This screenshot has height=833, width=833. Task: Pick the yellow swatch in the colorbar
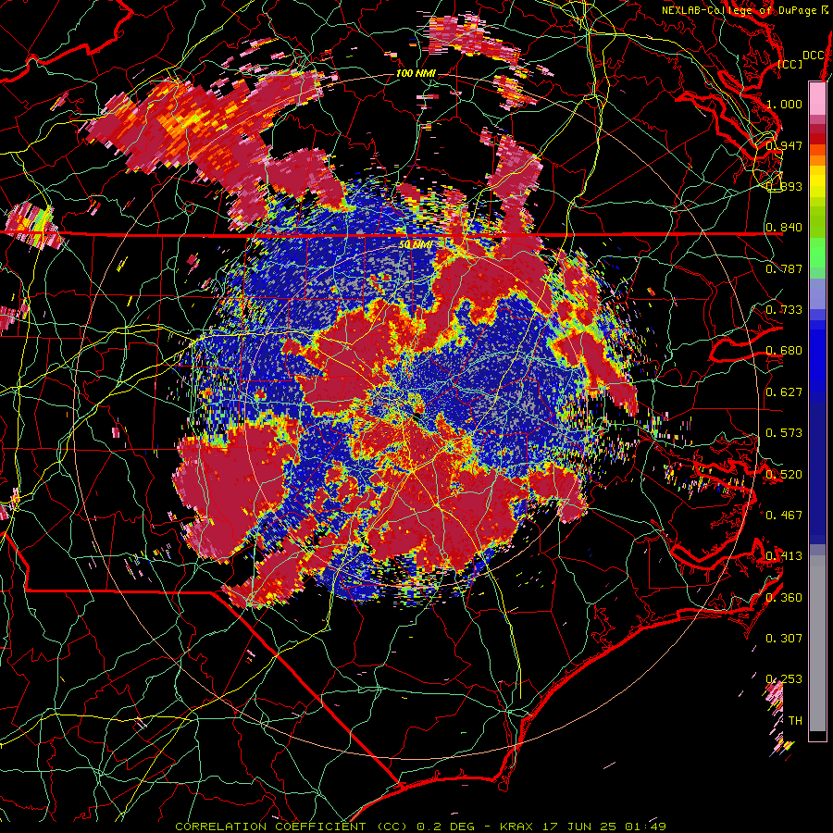coord(817,181)
